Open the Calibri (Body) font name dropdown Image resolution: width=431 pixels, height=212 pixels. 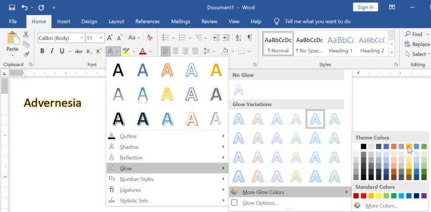click(81, 38)
